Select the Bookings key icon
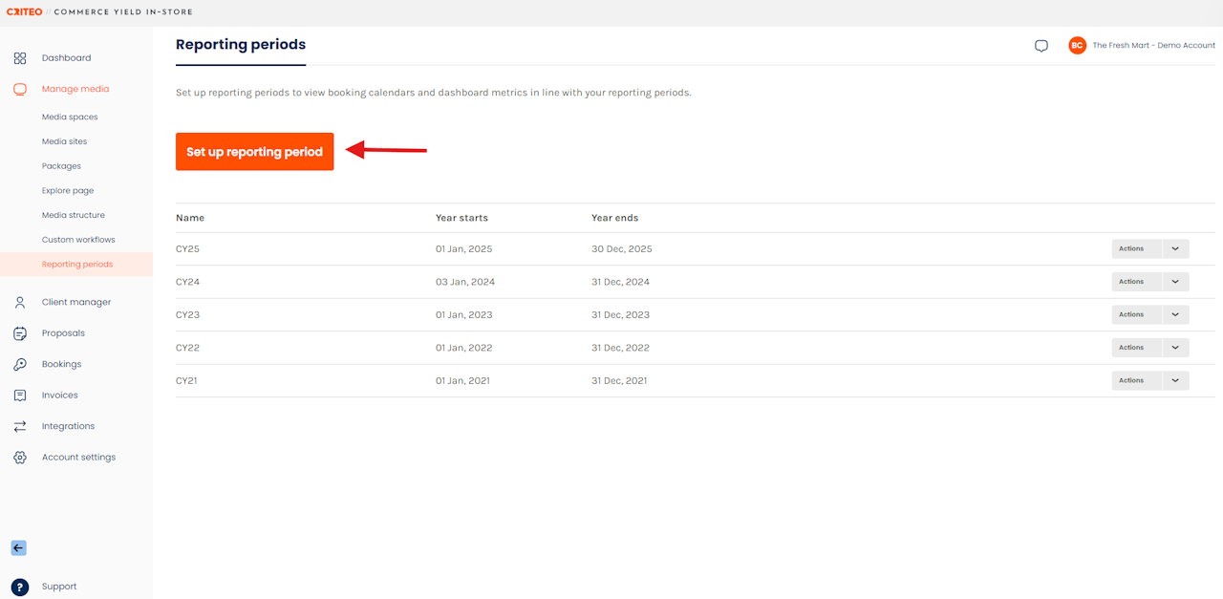This screenshot has height=599, width=1223. (20, 364)
